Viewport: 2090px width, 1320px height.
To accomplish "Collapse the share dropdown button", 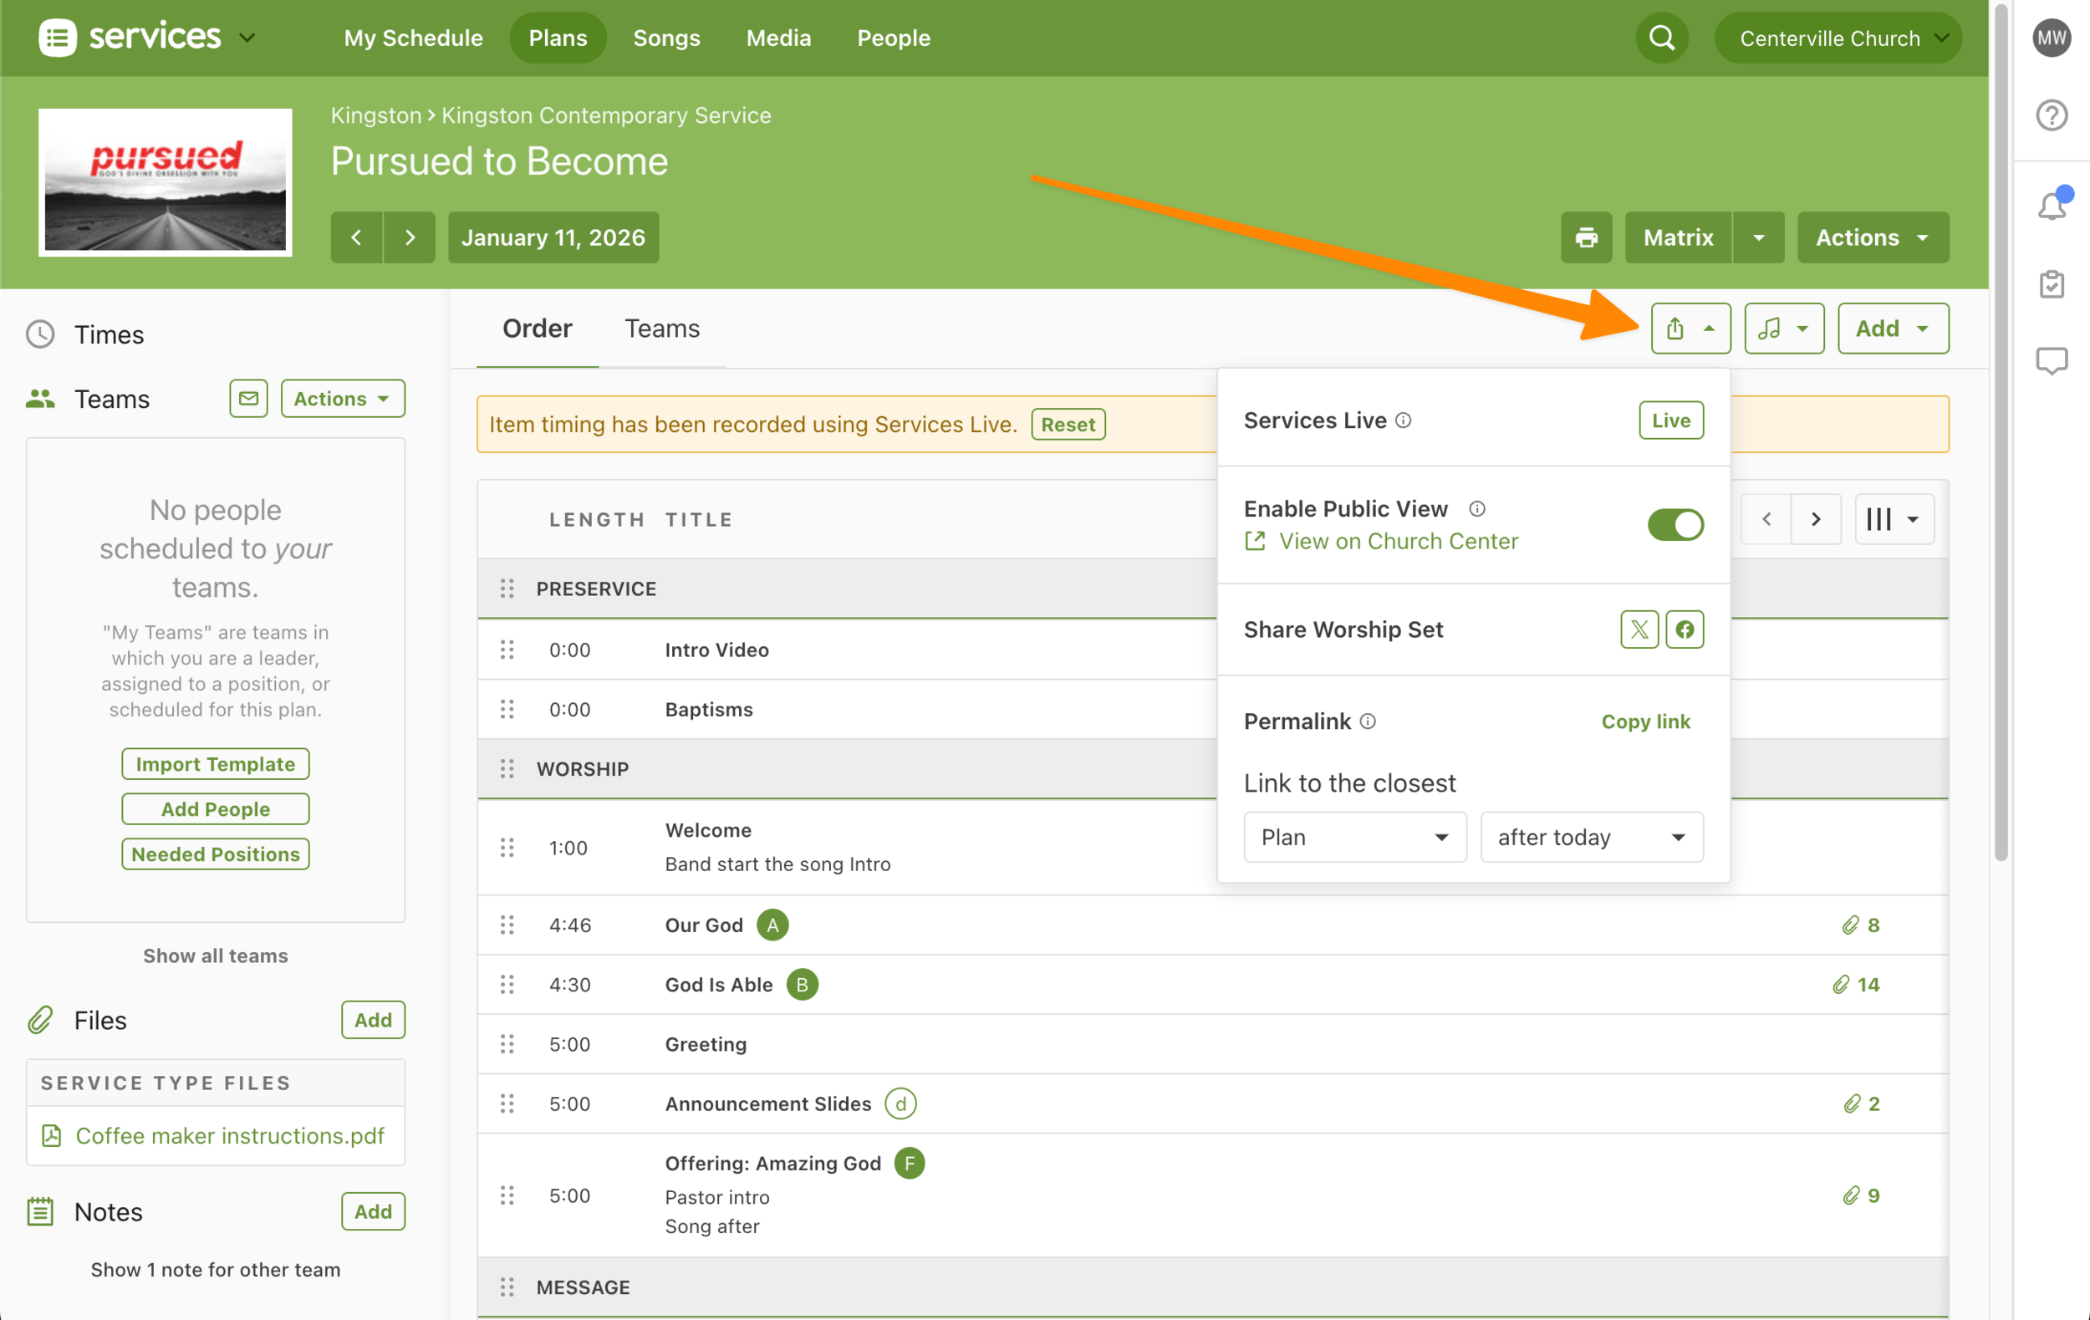I will 1690,328.
